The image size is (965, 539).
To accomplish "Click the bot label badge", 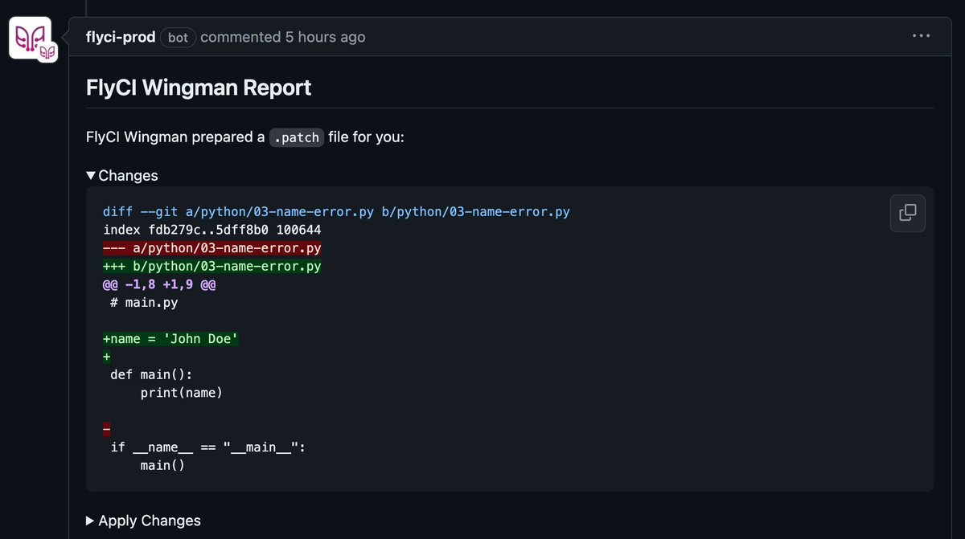I will [178, 37].
